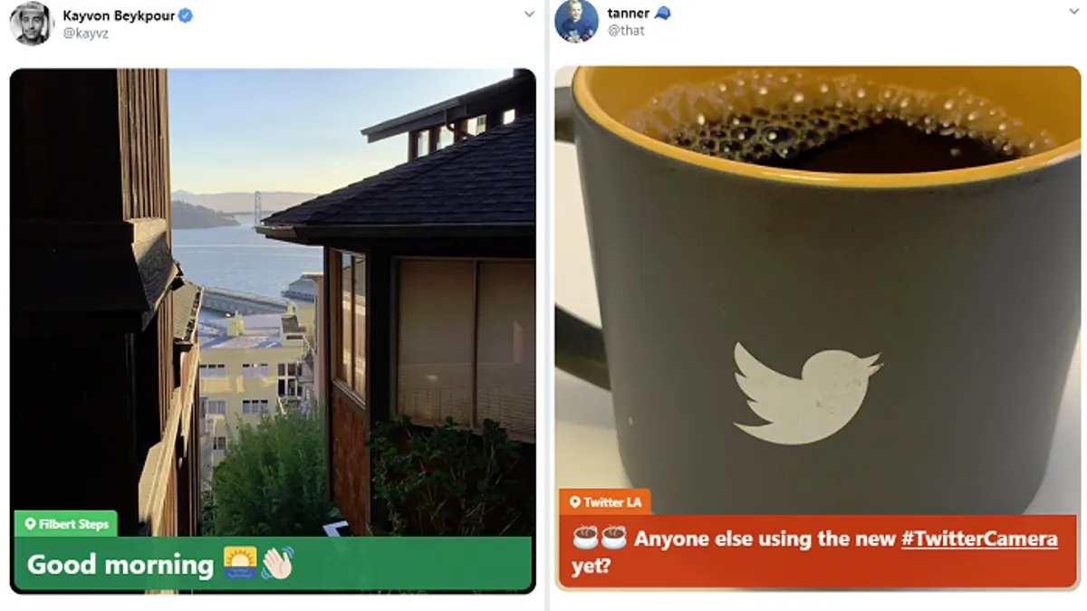Image resolution: width=1087 pixels, height=611 pixels.
Task: Click the sunrise emoji in Good morning caption
Action: (240, 563)
